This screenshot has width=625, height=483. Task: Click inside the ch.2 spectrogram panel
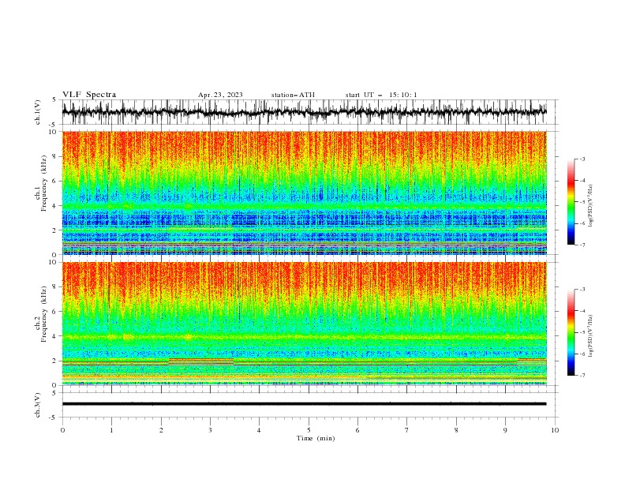click(304, 324)
